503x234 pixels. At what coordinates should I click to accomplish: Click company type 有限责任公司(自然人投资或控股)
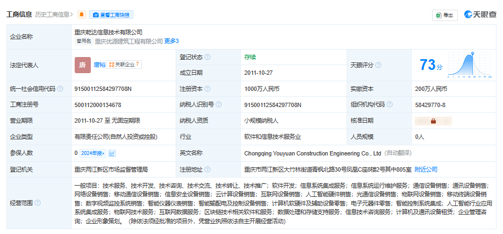tap(116, 137)
